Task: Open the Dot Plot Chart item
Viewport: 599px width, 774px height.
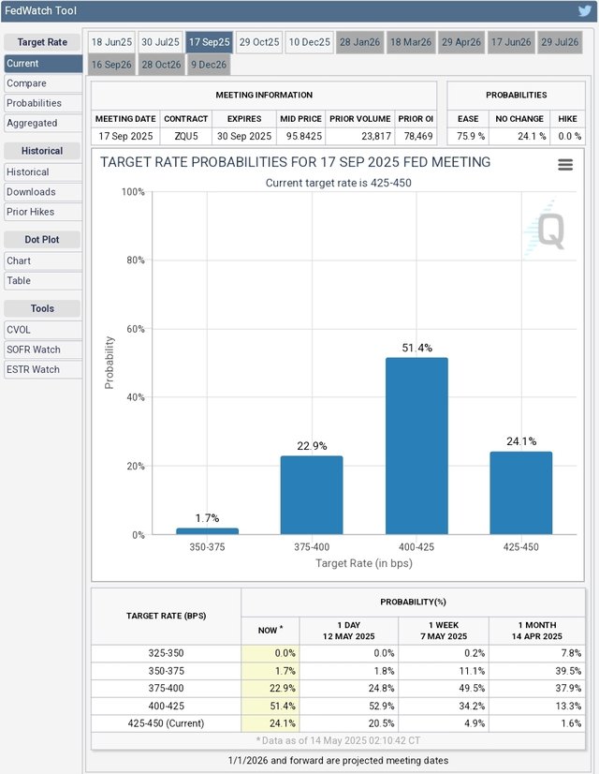Action: (43, 260)
